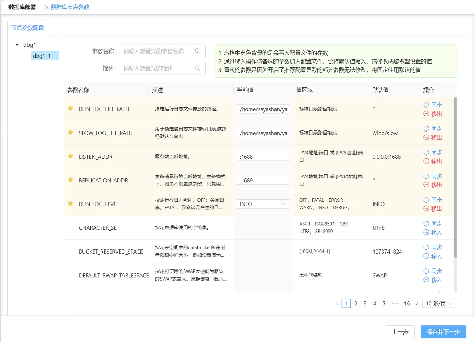Click the sync icon for RUN_LOG_FILE_PATH
The image size is (475, 342).
pyautogui.click(x=426, y=105)
